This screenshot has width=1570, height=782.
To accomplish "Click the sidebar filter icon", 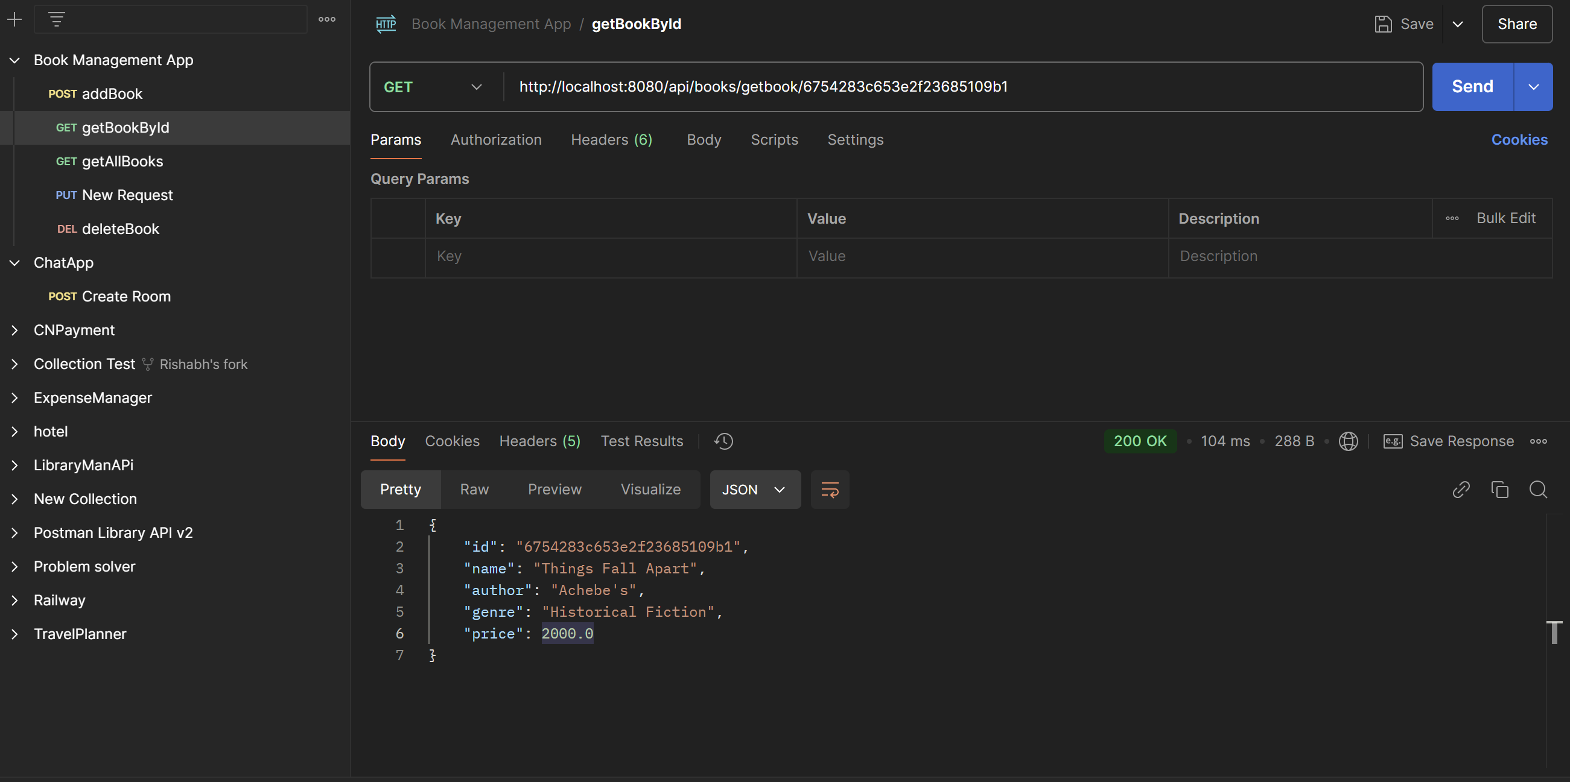I will (57, 19).
